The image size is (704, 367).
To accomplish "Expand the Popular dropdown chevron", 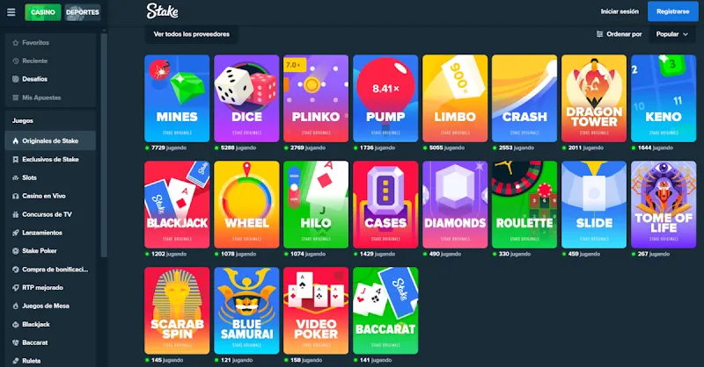I will coord(686,34).
